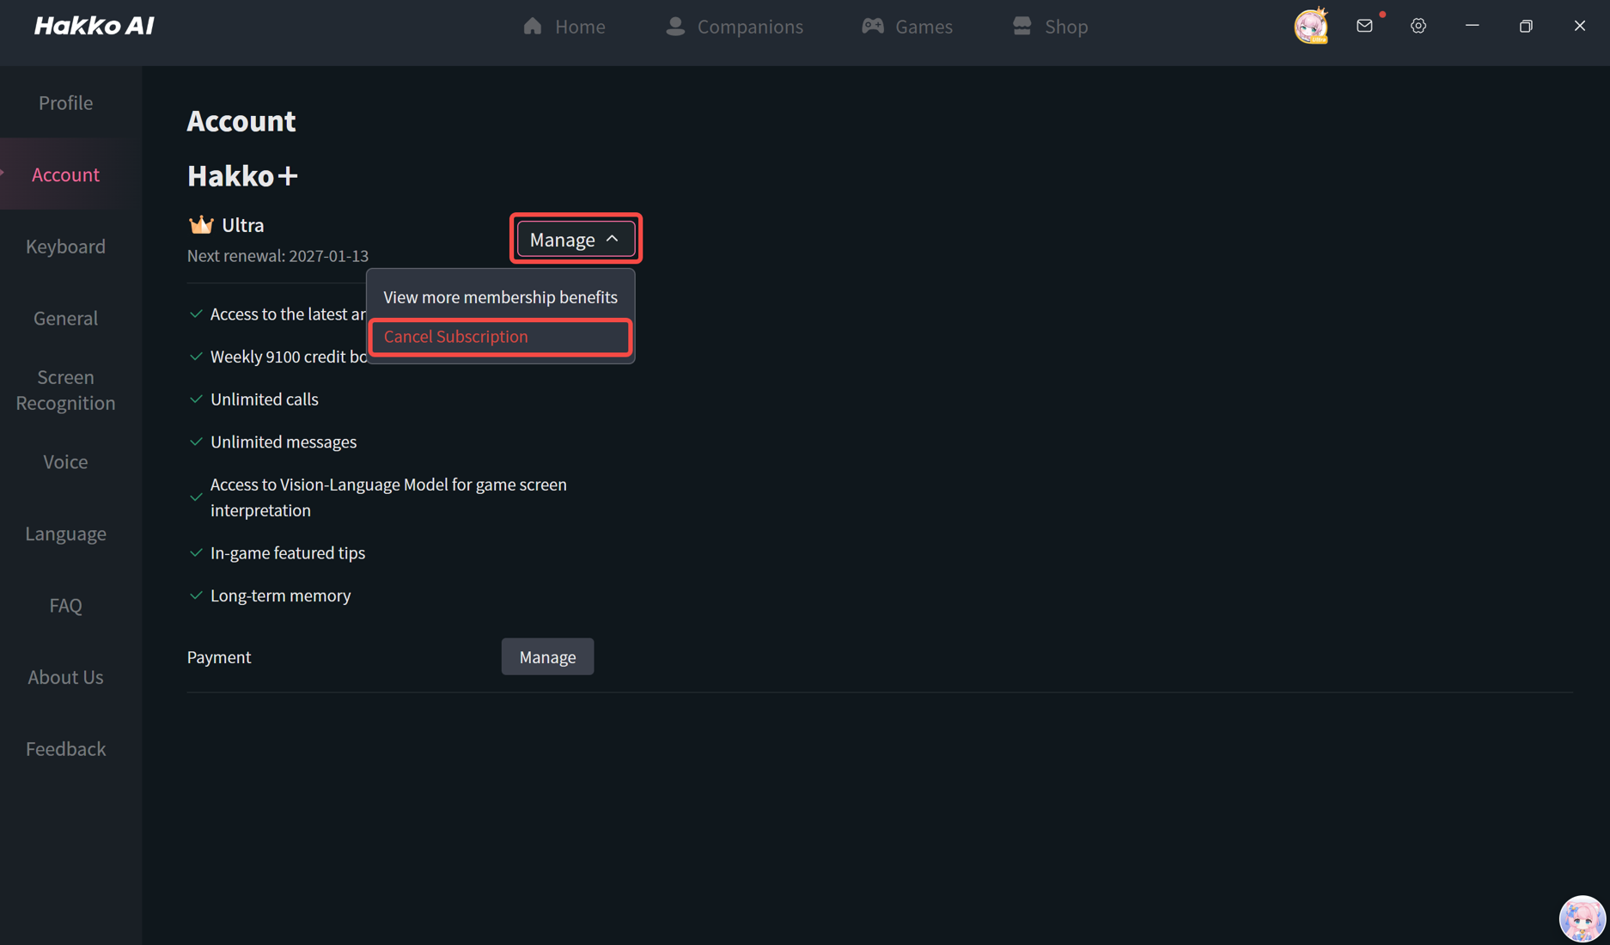Collapse the Manage dropdown with the chevron
The width and height of the screenshot is (1610, 945).
pyautogui.click(x=613, y=238)
